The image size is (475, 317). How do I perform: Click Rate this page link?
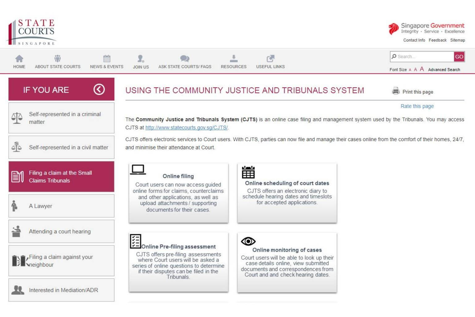pos(417,106)
